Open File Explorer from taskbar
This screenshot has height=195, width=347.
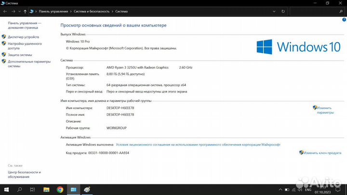(46, 190)
